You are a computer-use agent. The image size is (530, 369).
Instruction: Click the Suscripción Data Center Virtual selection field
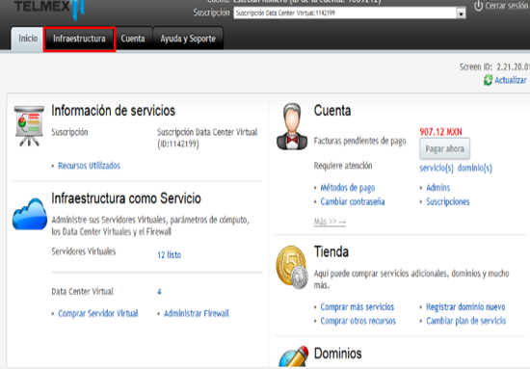[350, 13]
